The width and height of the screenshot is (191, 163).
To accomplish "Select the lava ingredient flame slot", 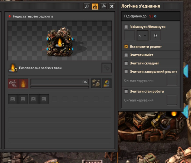I will (x=23, y=83).
